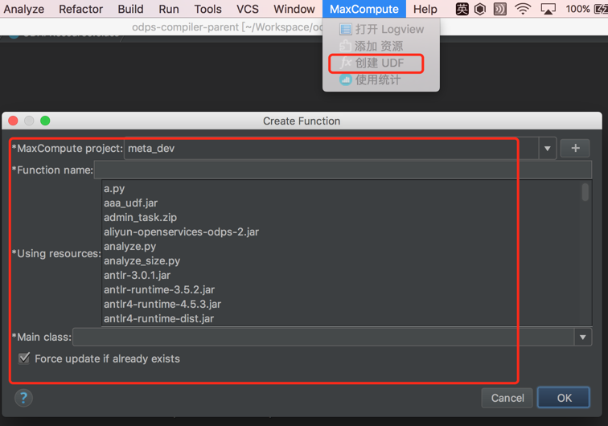The image size is (608, 426).
Task: Open the Refactor menu
Action: pos(80,9)
